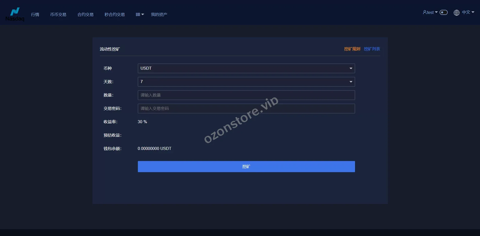This screenshot has width=480, height=236.
Task: Open the 秒合约交易 menu item
Action: click(x=115, y=15)
